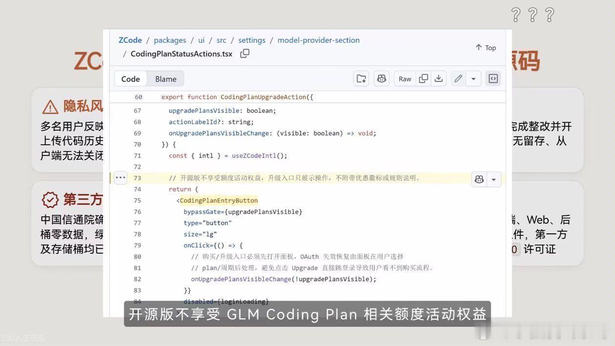Go to the packages breadcrumb folder
Viewport: 615px width, 346px height.
click(x=170, y=40)
